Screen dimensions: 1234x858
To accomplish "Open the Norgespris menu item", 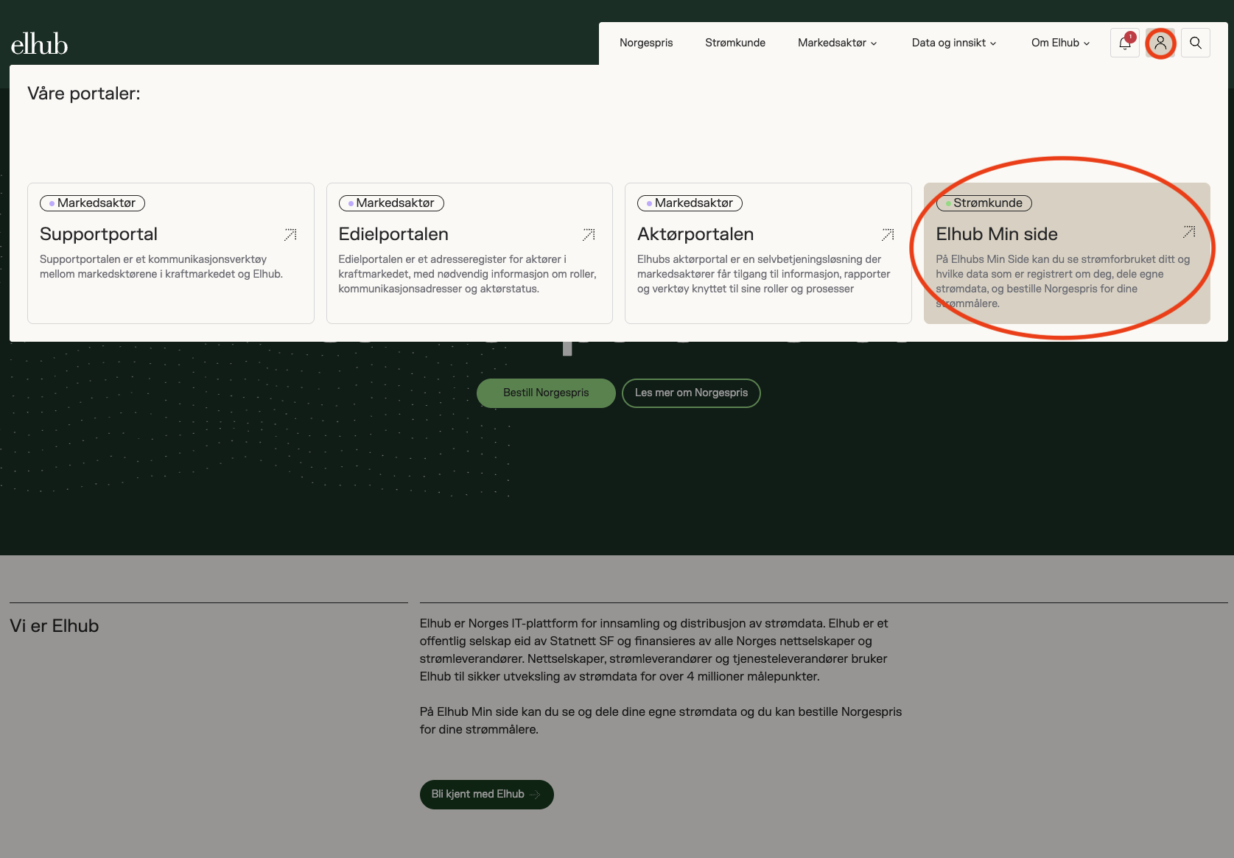I will click(646, 43).
